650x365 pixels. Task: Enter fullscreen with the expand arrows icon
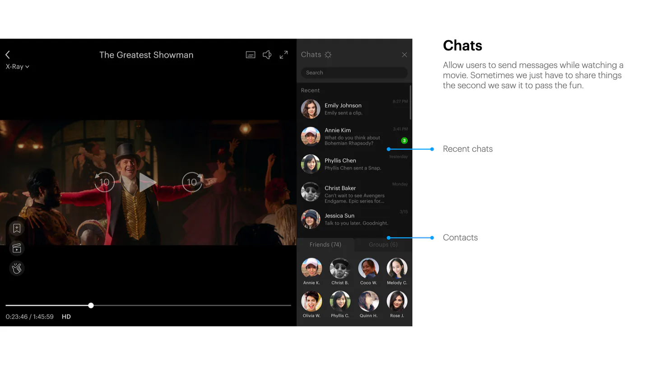(x=283, y=55)
